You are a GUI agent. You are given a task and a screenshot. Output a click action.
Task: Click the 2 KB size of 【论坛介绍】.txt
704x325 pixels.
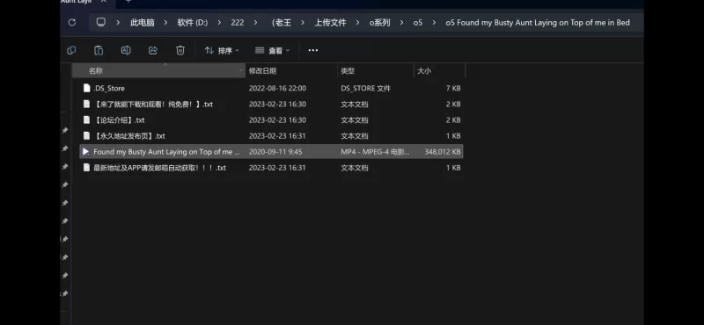[453, 119]
